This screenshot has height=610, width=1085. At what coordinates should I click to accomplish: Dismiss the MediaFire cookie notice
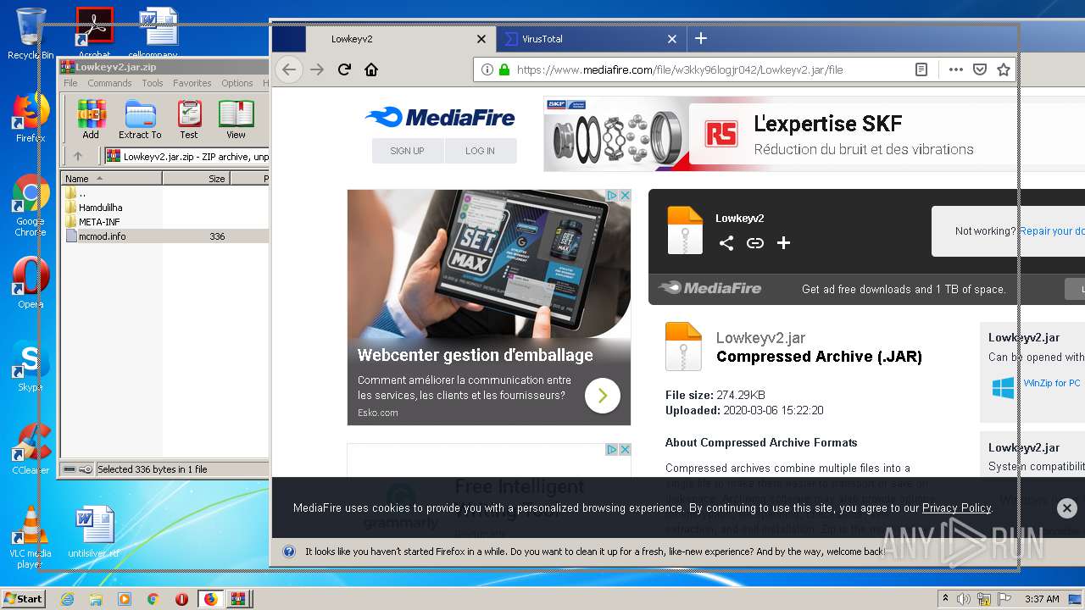tap(1067, 507)
